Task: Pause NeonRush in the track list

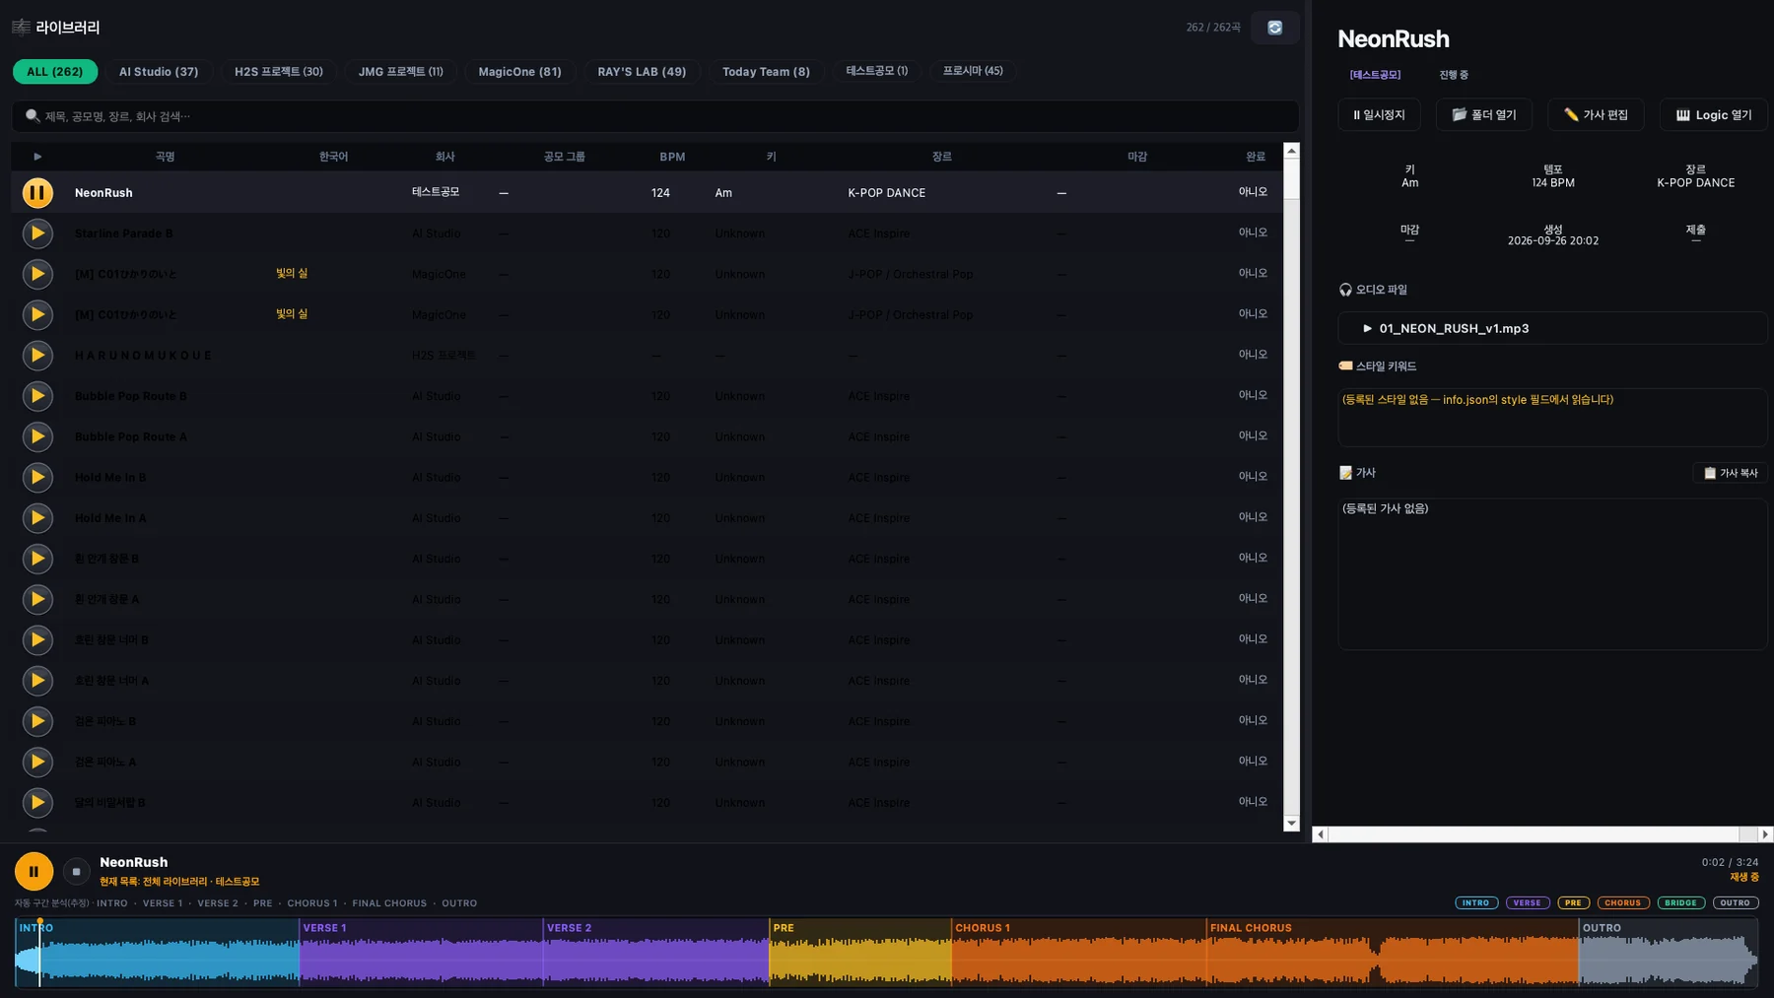Action: click(x=37, y=193)
